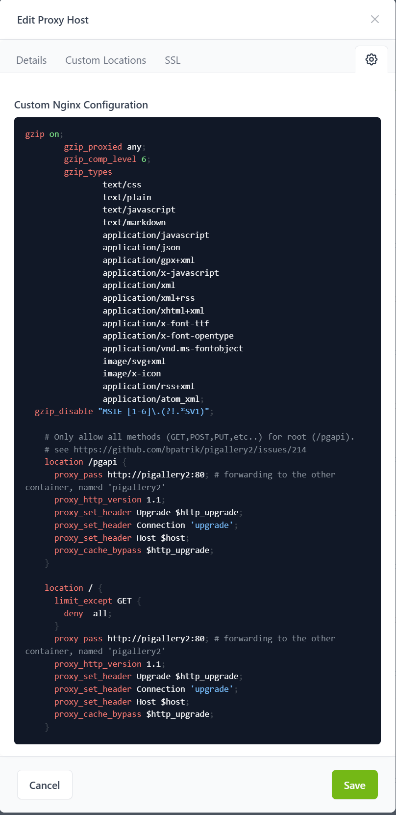Place cursor on text/css entry
The height and width of the screenshot is (815, 396).
tap(122, 184)
